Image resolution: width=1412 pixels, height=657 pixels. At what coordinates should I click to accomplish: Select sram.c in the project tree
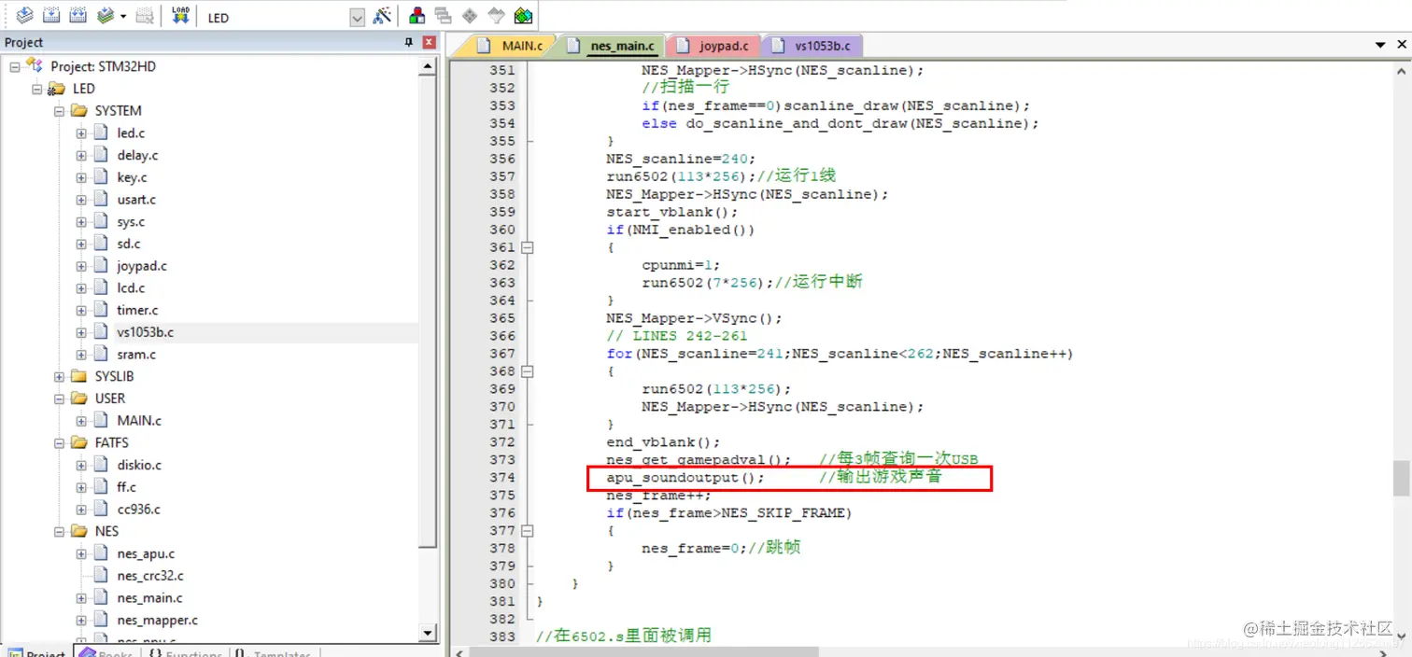coord(136,355)
